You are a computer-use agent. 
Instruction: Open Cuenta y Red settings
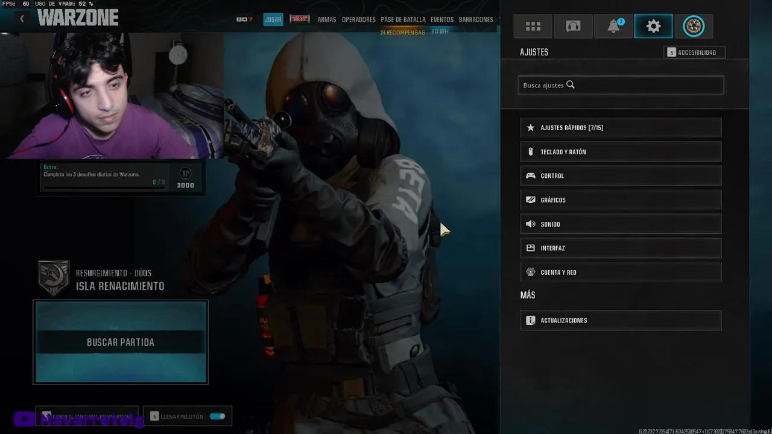pyautogui.click(x=621, y=272)
